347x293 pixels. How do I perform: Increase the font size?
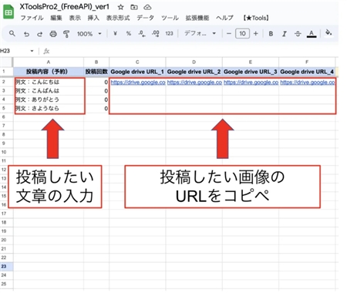pyautogui.click(x=256, y=33)
